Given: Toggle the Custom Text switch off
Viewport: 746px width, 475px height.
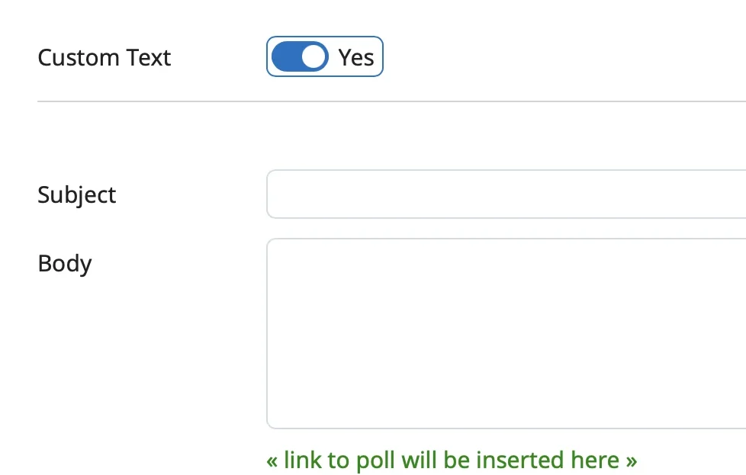Looking at the screenshot, I should click(x=300, y=57).
